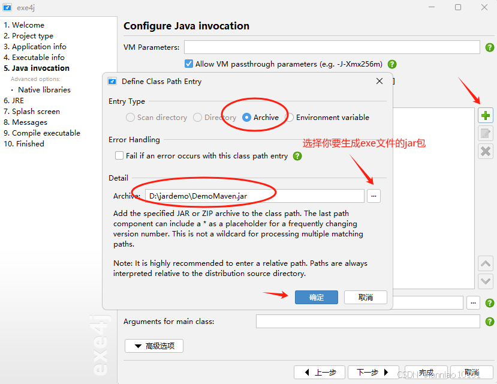
Task: Go to step 4. Executable info
Action: click(x=34, y=58)
